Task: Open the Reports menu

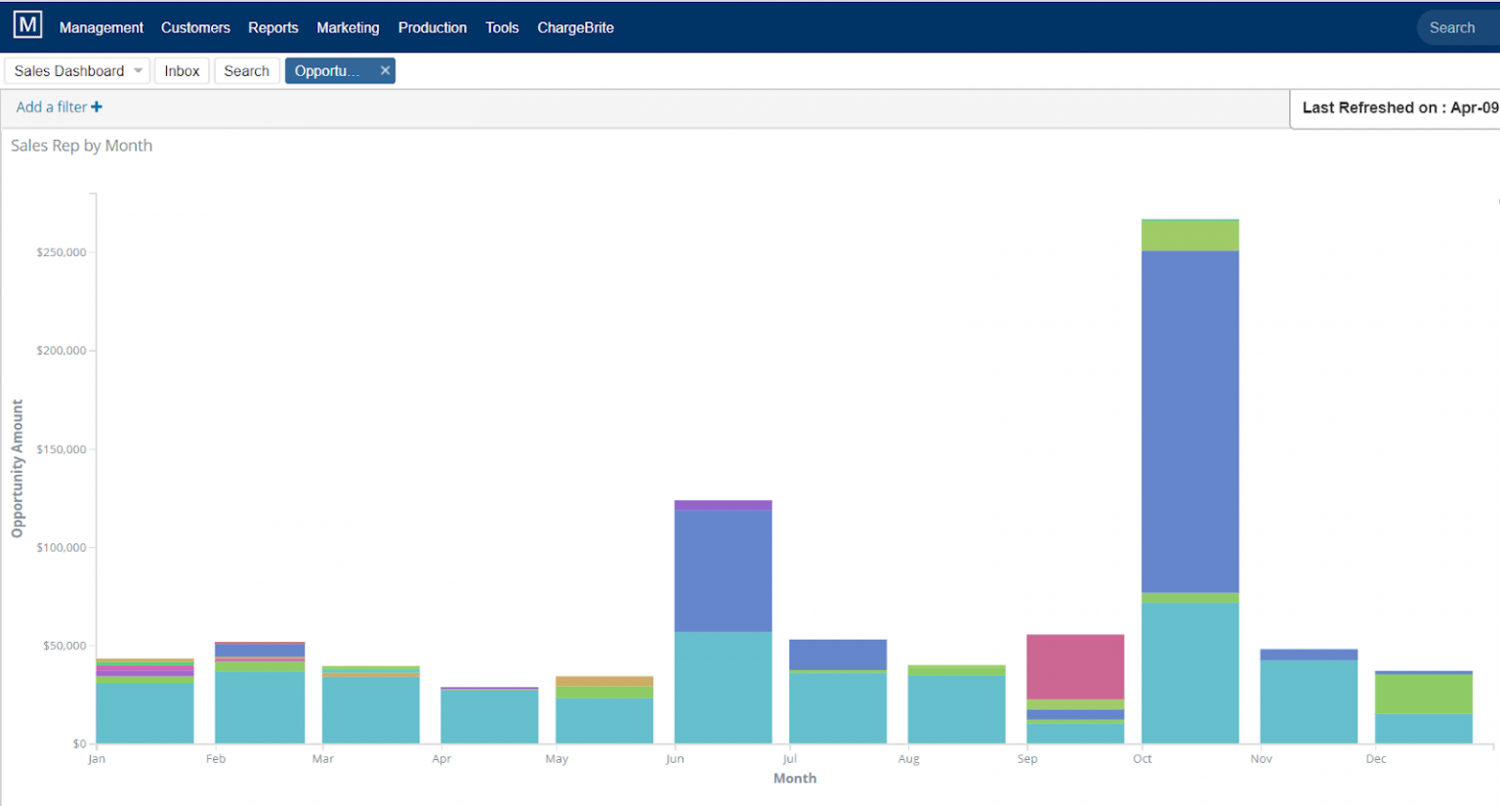Action: tap(272, 27)
